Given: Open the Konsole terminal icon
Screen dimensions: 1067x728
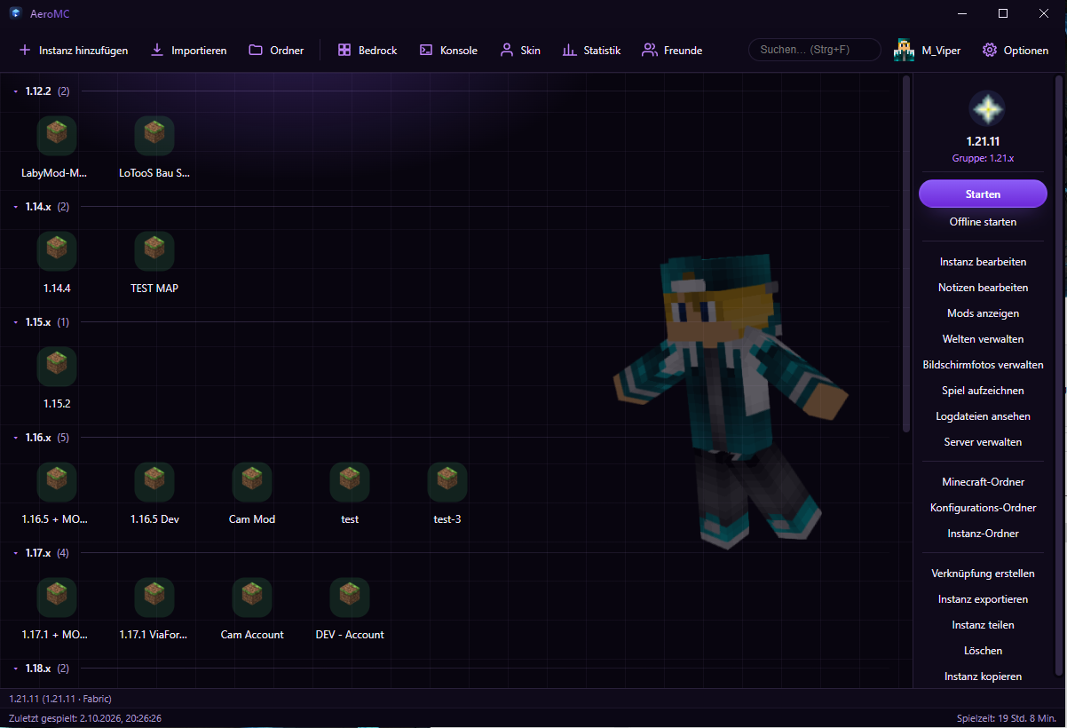Looking at the screenshot, I should coord(426,51).
